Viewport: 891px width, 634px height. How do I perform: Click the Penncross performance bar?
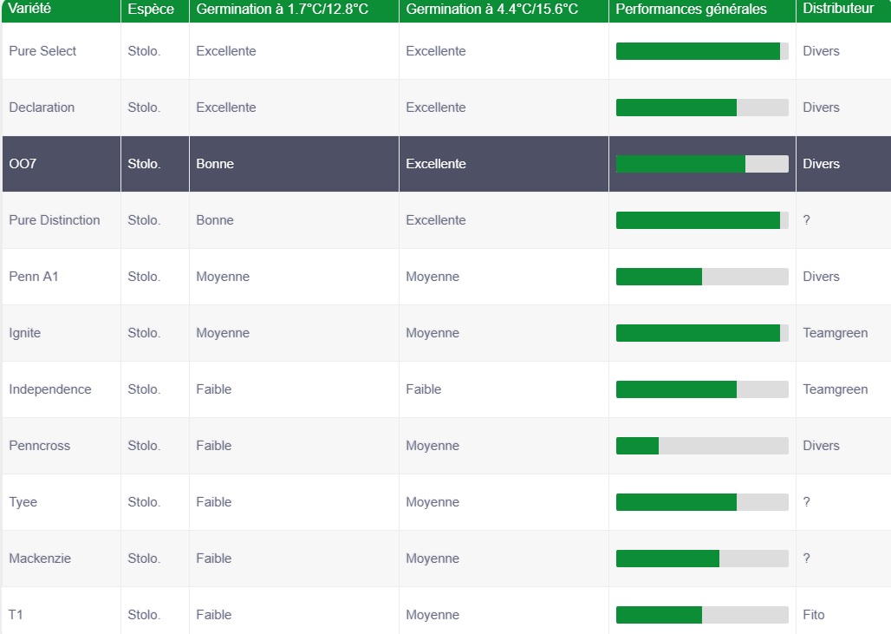pos(701,446)
